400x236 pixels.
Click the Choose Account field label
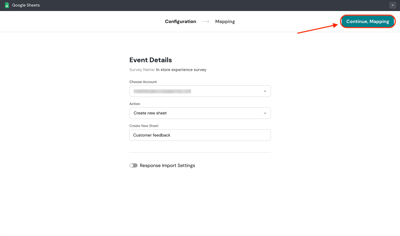coord(143,82)
